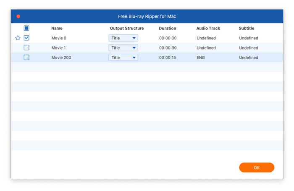The width and height of the screenshot is (294, 191).
Task: Toggle the select-all checkbox in header
Action: click(x=26, y=28)
